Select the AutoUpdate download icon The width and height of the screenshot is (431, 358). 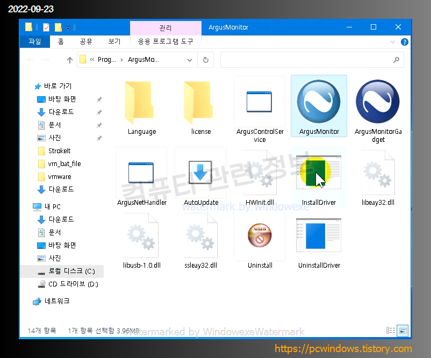(x=200, y=173)
